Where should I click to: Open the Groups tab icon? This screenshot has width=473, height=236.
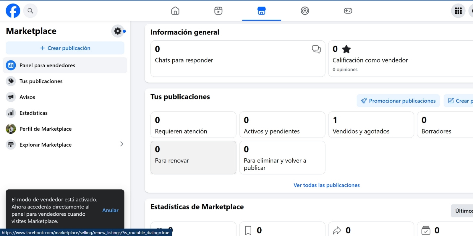[x=305, y=11]
